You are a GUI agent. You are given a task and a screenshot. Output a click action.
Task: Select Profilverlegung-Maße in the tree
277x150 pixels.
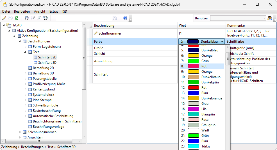(x=49, y=84)
